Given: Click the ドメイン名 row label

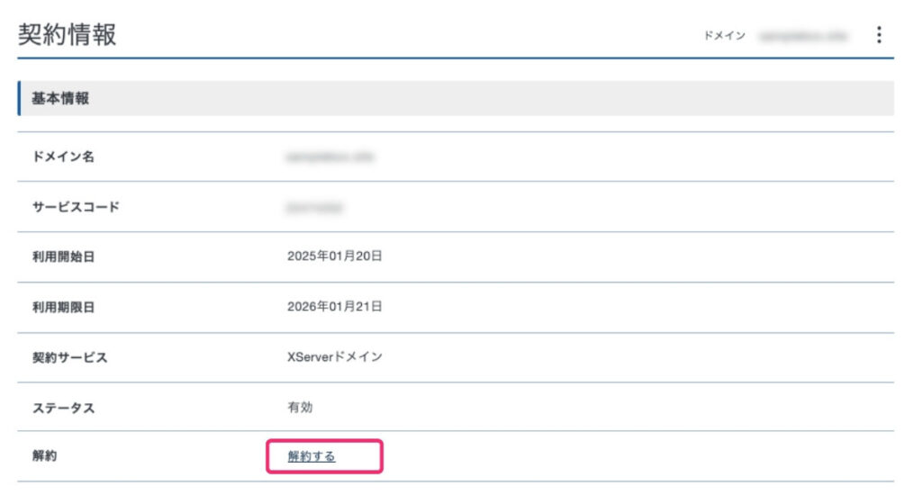Looking at the screenshot, I should pos(63,157).
